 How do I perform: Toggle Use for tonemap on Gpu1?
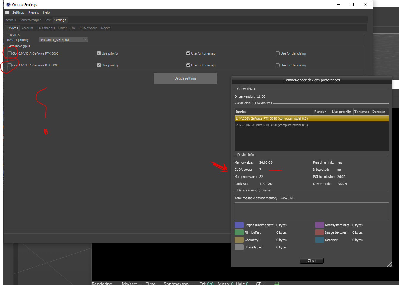coord(188,65)
